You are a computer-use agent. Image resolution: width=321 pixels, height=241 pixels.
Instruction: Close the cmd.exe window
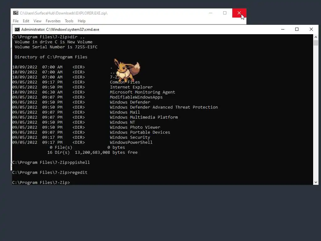(x=311, y=29)
